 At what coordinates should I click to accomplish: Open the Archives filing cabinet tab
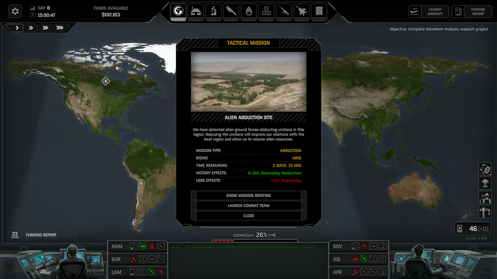pyautogui.click(x=319, y=11)
